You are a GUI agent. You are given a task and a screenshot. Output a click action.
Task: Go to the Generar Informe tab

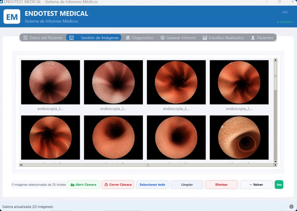[178, 38]
